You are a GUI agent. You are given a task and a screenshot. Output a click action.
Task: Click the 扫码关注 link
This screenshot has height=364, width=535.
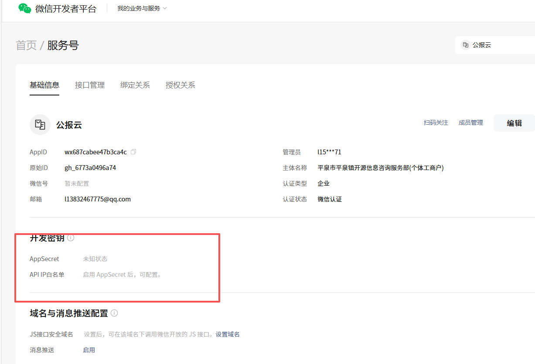[436, 123]
